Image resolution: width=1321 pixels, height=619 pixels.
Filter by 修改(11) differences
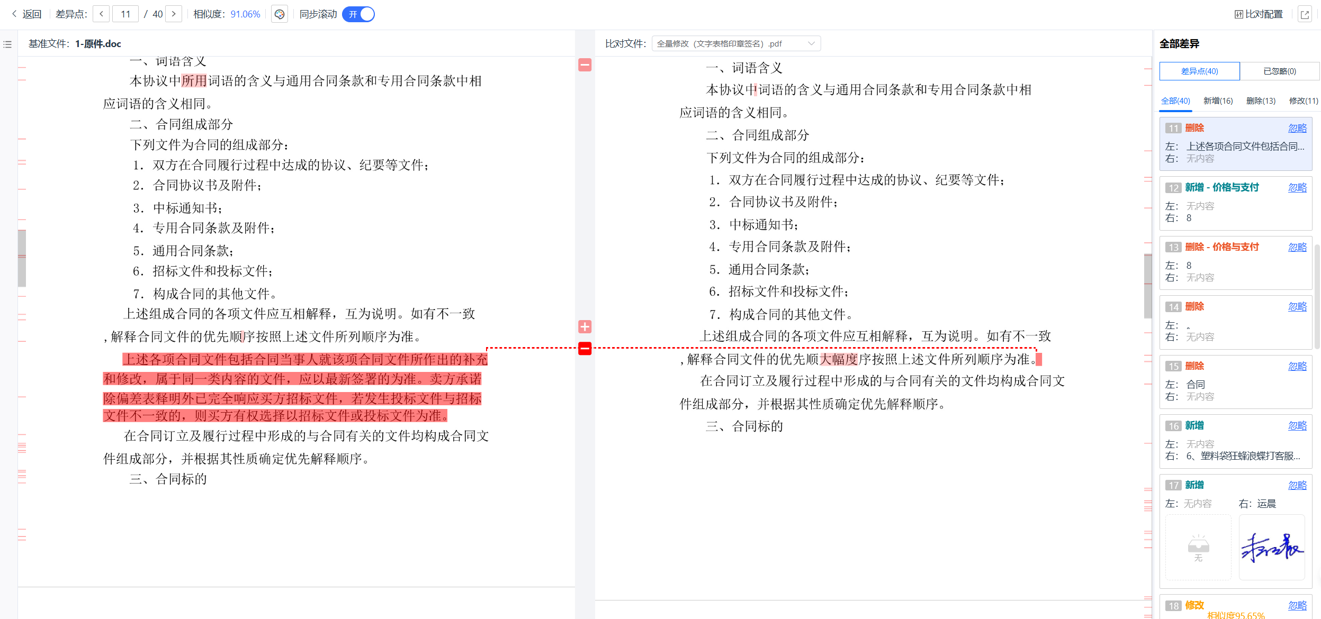tap(1303, 101)
